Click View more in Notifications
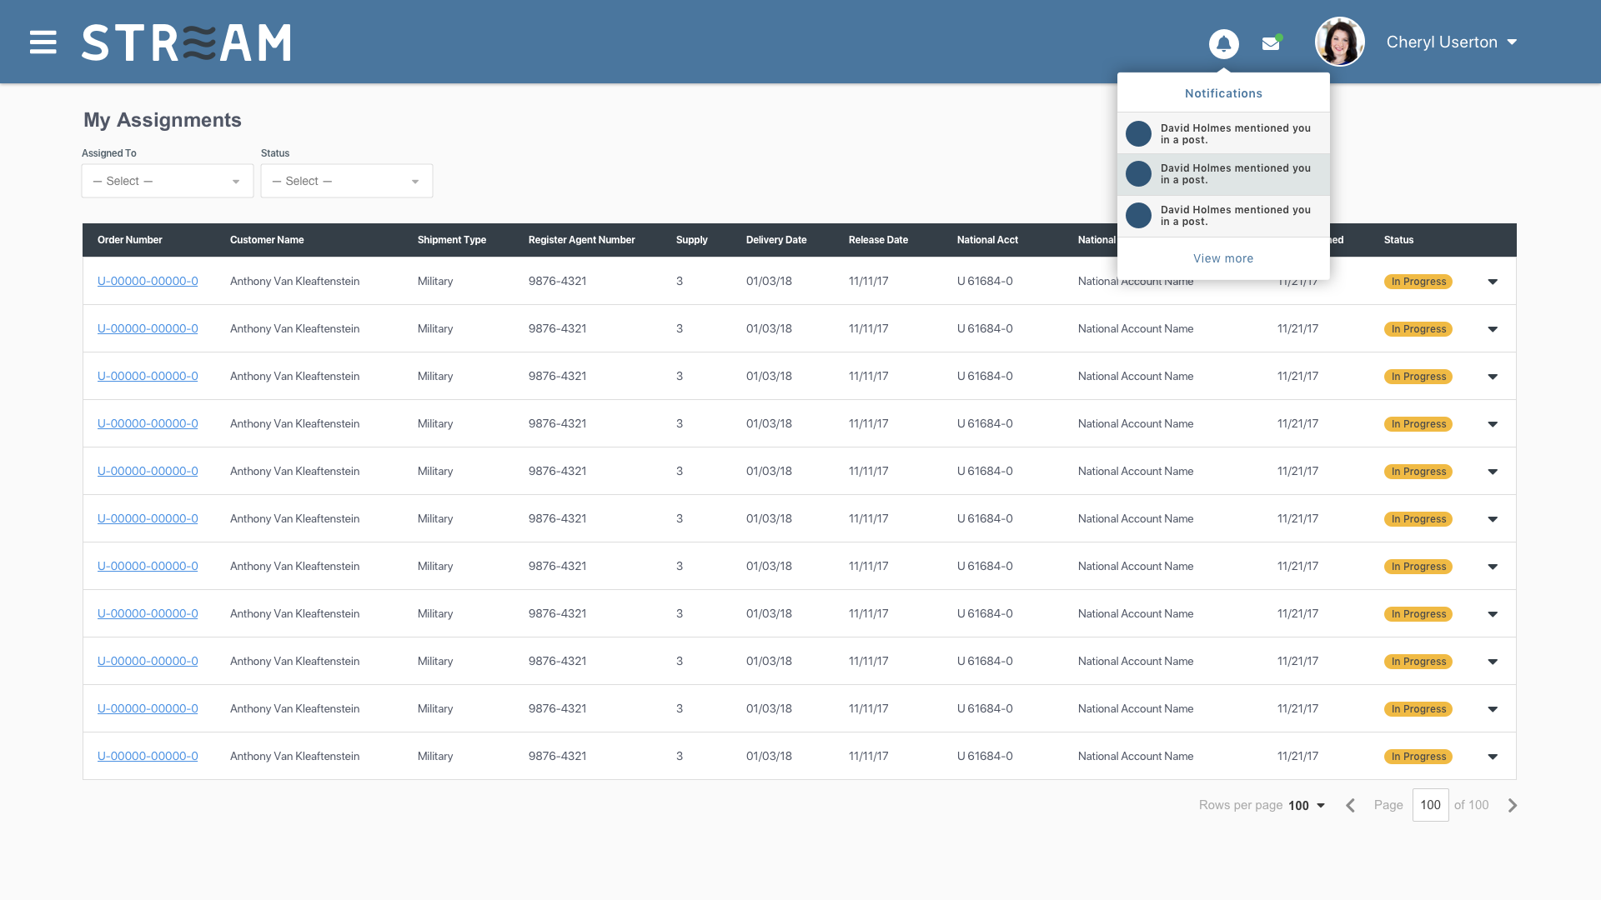Image resolution: width=1601 pixels, height=900 pixels. point(1222,258)
